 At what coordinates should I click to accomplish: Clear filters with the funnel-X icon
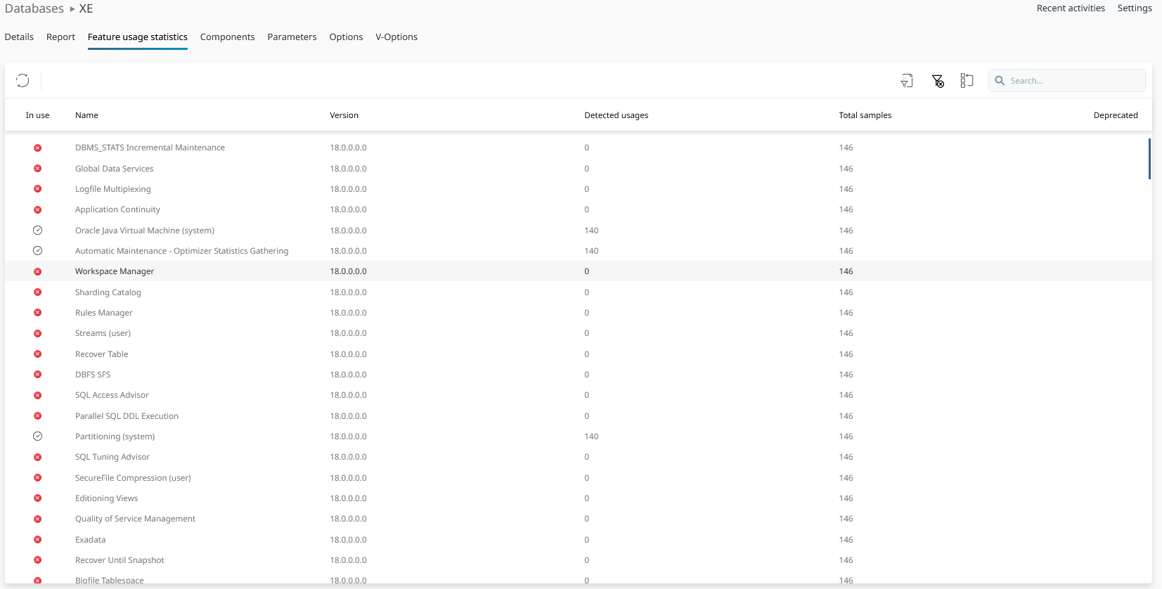[x=937, y=81]
